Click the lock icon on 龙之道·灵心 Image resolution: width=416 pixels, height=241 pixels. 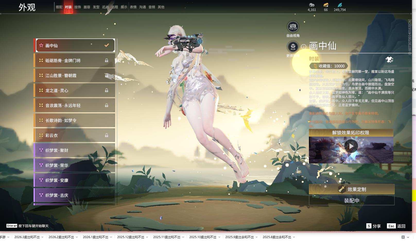pos(107,90)
